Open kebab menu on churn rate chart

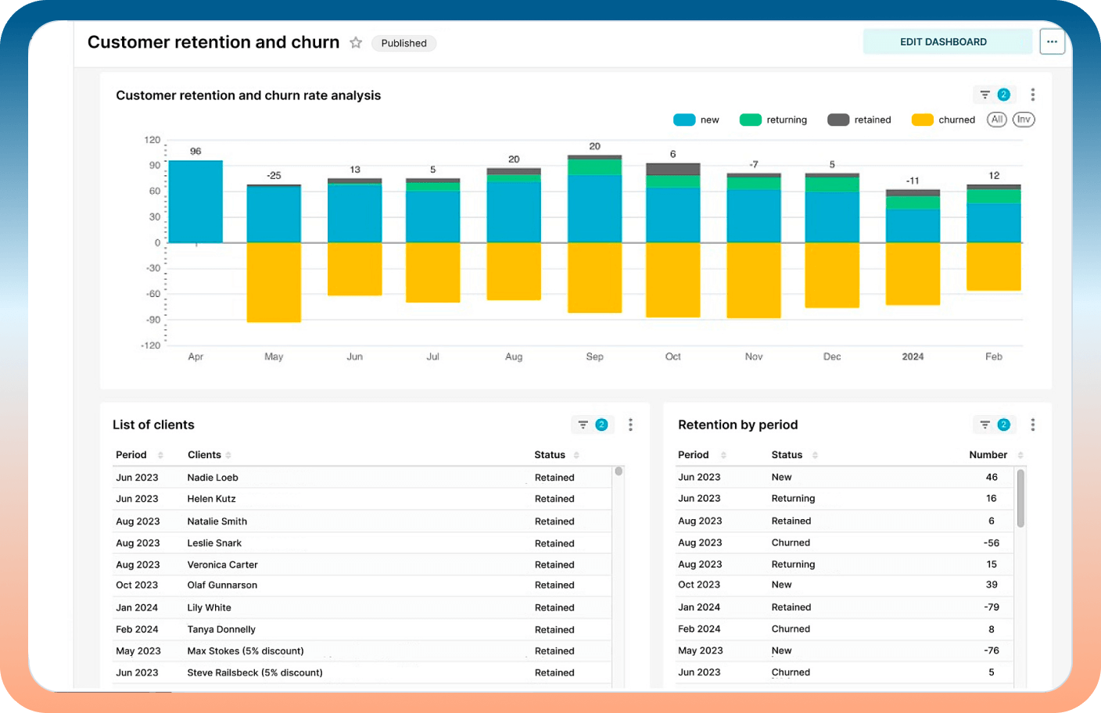pos(1033,95)
